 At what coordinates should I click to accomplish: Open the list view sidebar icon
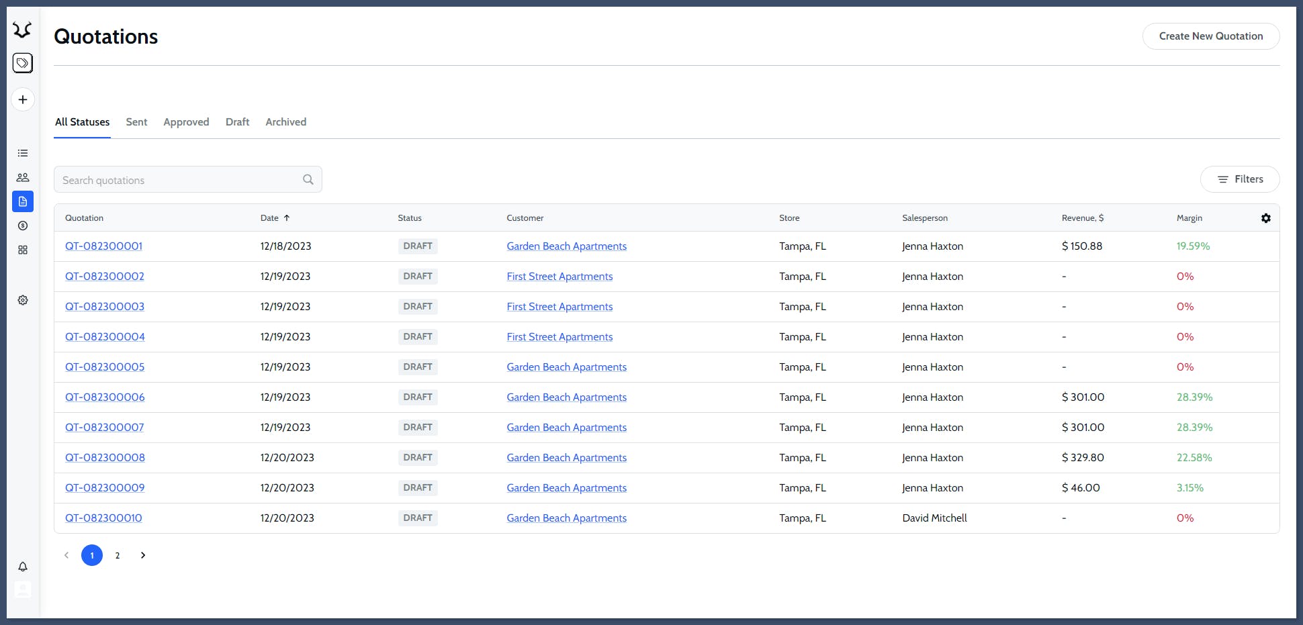click(x=23, y=153)
